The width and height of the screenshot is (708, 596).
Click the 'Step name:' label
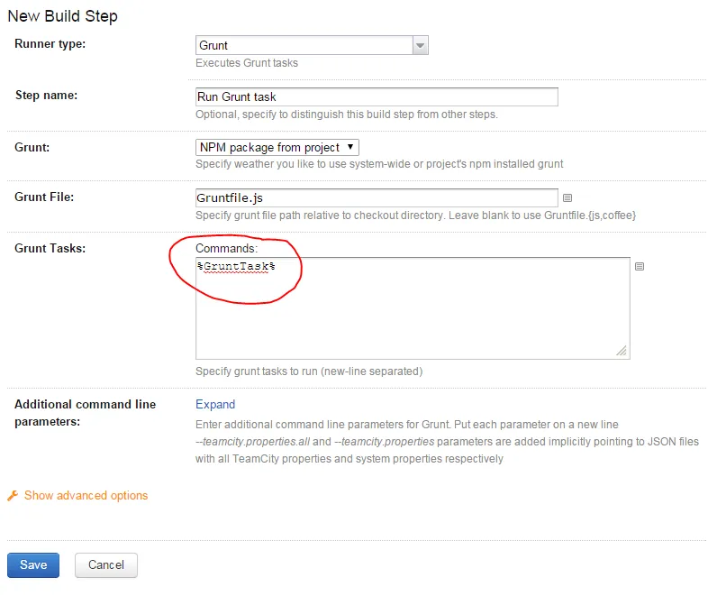pos(46,95)
